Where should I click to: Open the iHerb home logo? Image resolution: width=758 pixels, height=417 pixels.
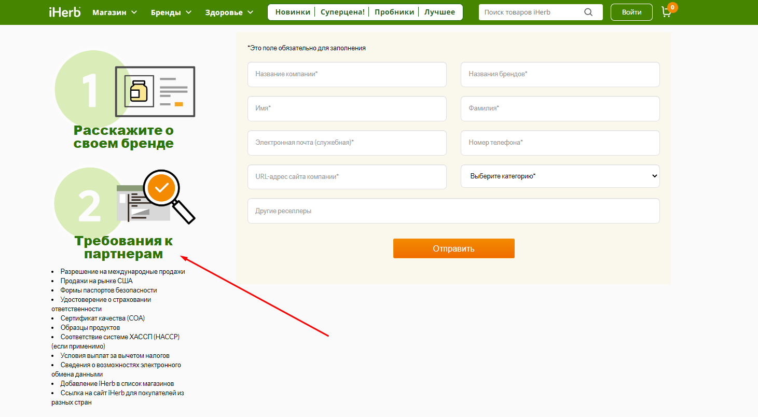tap(65, 12)
